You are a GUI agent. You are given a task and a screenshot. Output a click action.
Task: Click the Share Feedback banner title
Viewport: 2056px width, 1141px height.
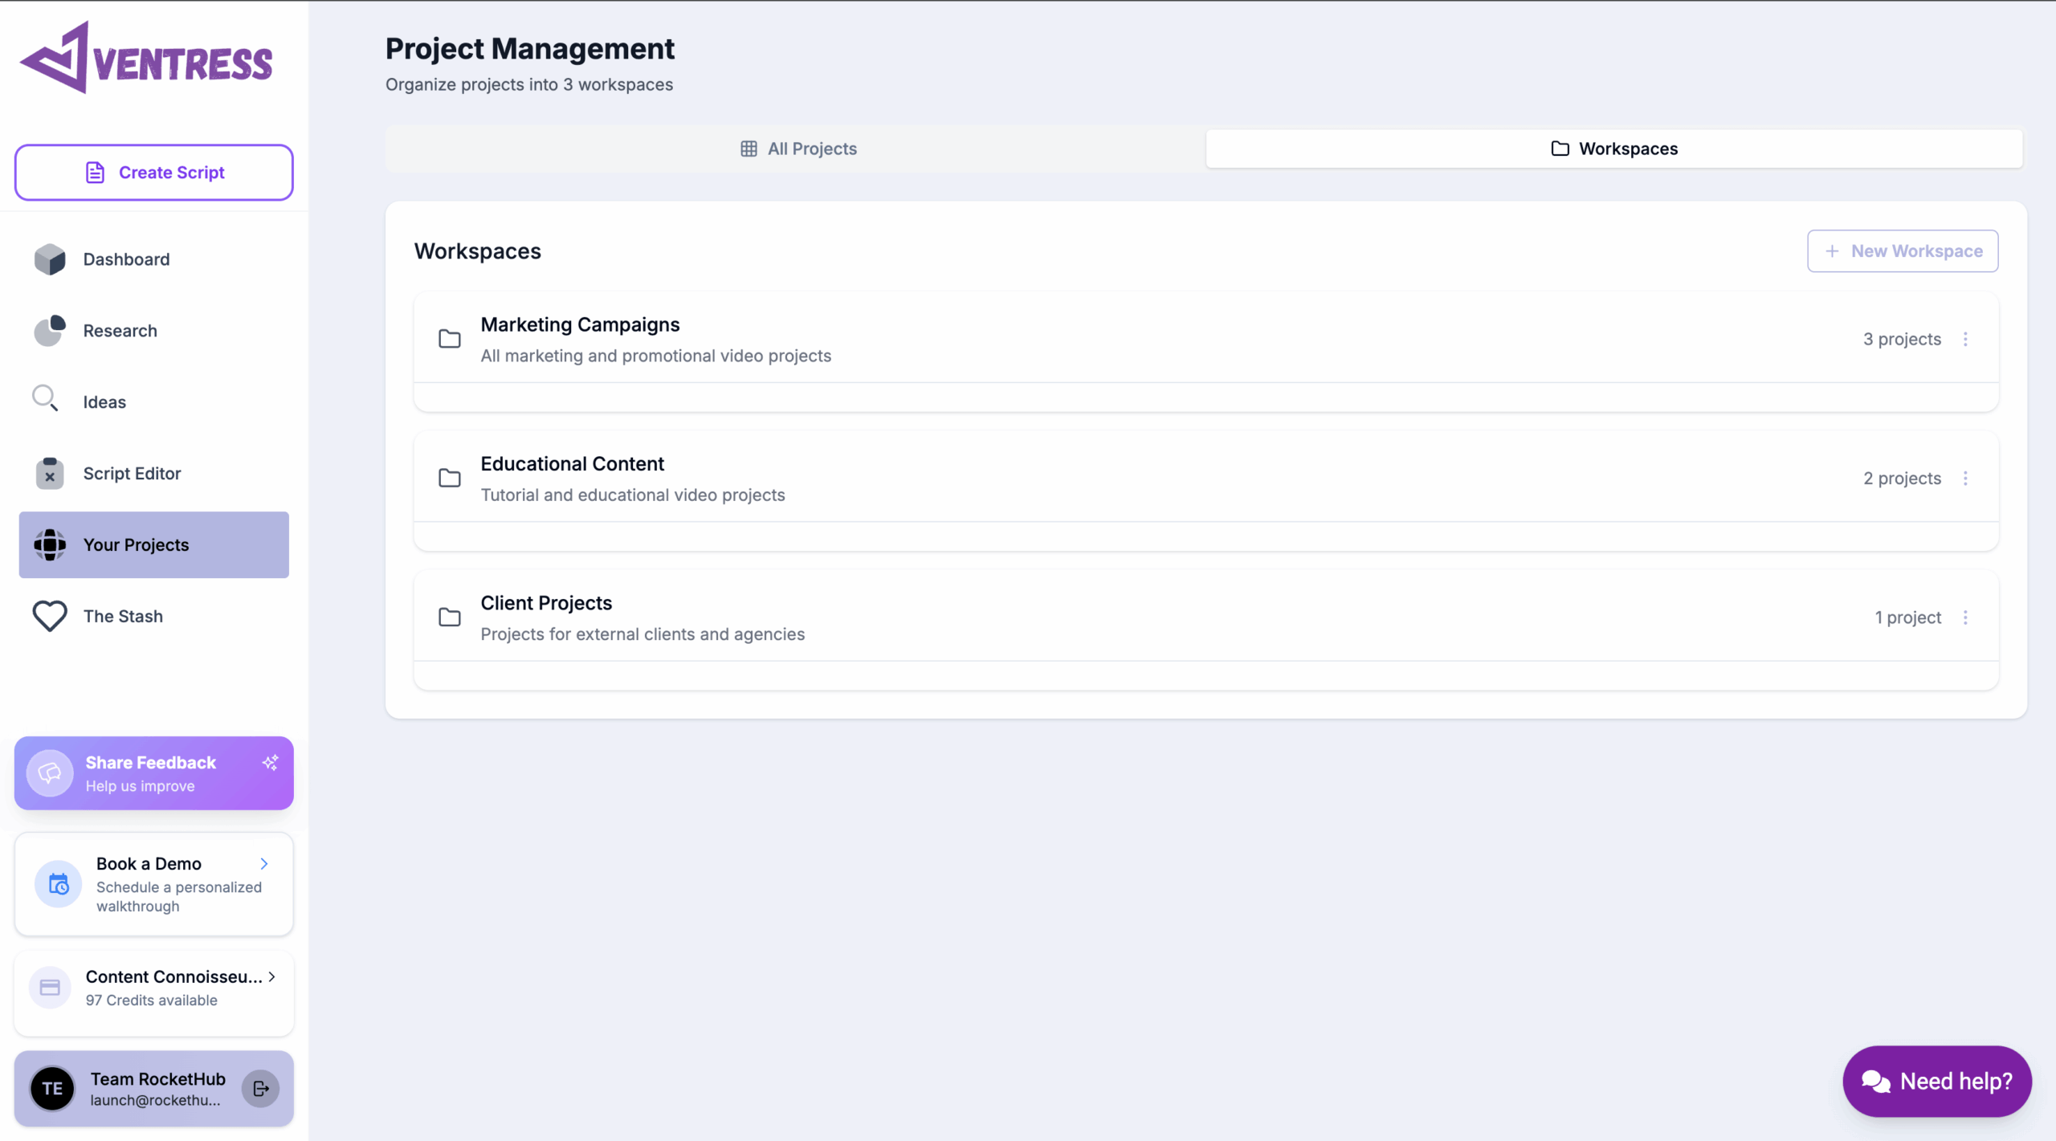(x=151, y=763)
